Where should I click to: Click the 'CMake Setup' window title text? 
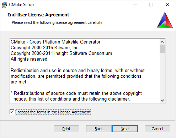click(x=21, y=5)
